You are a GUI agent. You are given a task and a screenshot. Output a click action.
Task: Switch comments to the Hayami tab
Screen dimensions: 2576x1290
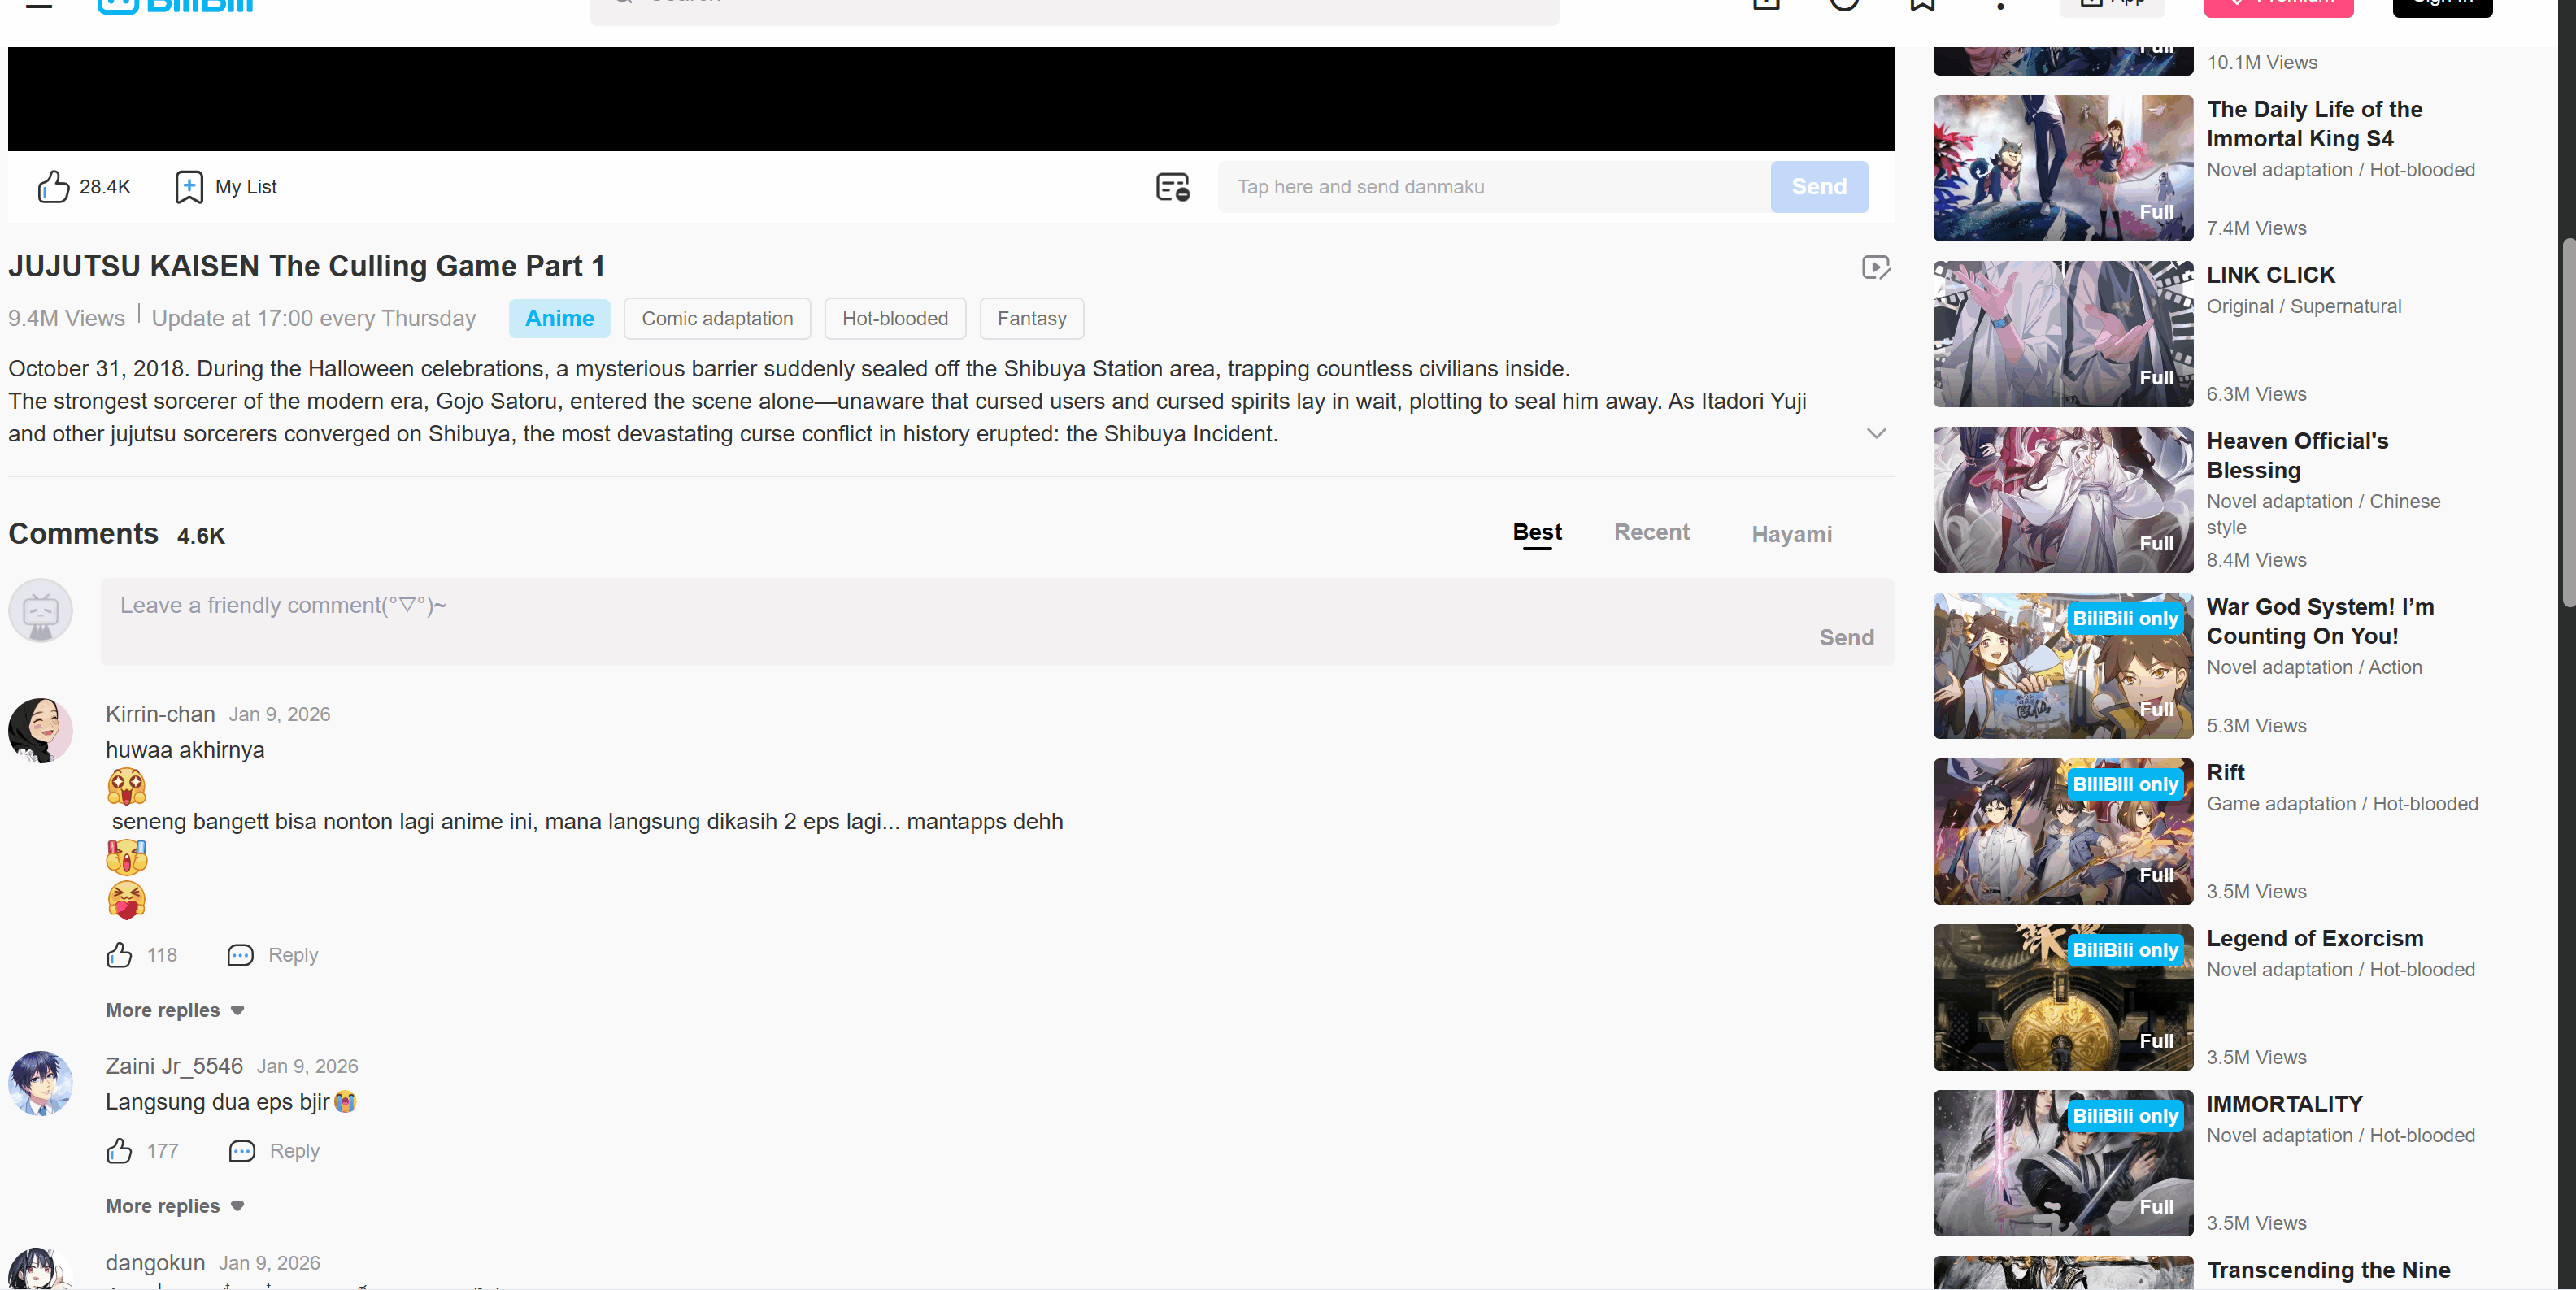coord(1791,534)
